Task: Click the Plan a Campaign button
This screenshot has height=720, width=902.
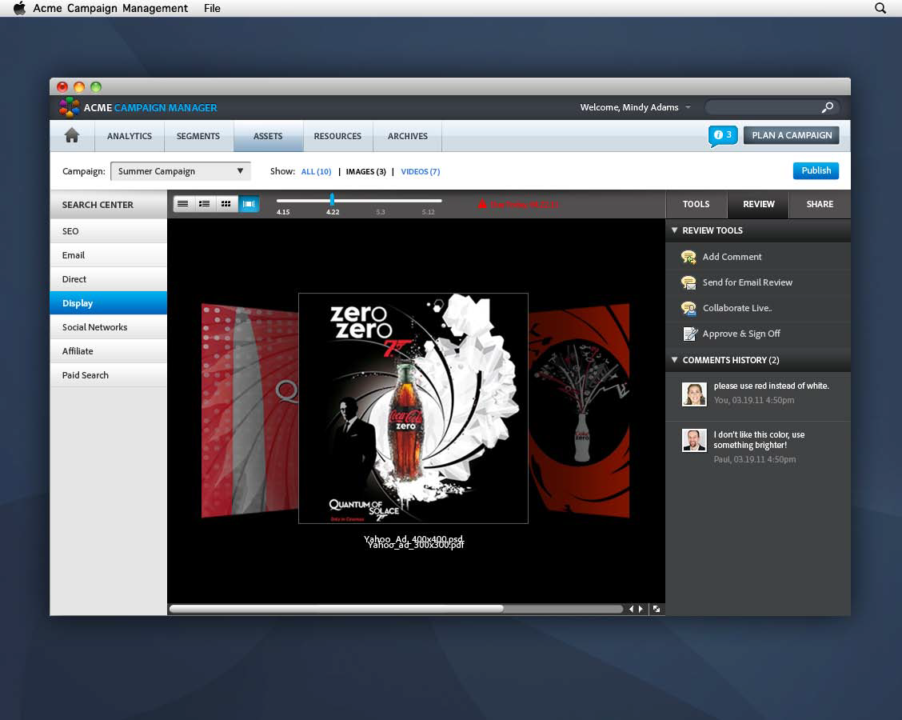Action: pos(792,135)
